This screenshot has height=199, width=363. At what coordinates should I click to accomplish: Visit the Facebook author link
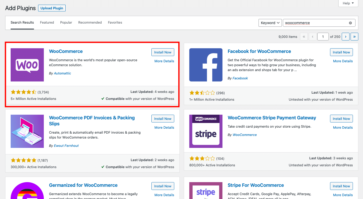(240, 78)
